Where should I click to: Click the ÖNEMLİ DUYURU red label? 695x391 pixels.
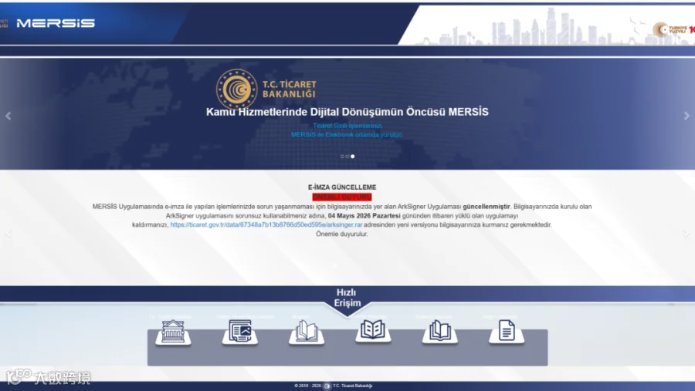click(x=342, y=197)
